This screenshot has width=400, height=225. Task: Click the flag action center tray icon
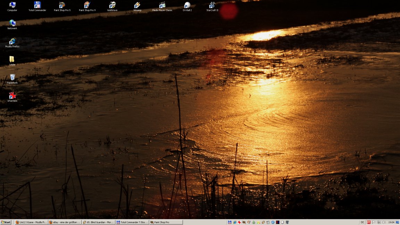click(x=374, y=222)
